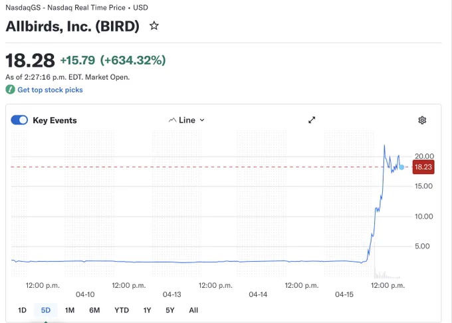The width and height of the screenshot is (452, 323).
Task: Click the 04-13 date axis label
Action: pos(171,294)
